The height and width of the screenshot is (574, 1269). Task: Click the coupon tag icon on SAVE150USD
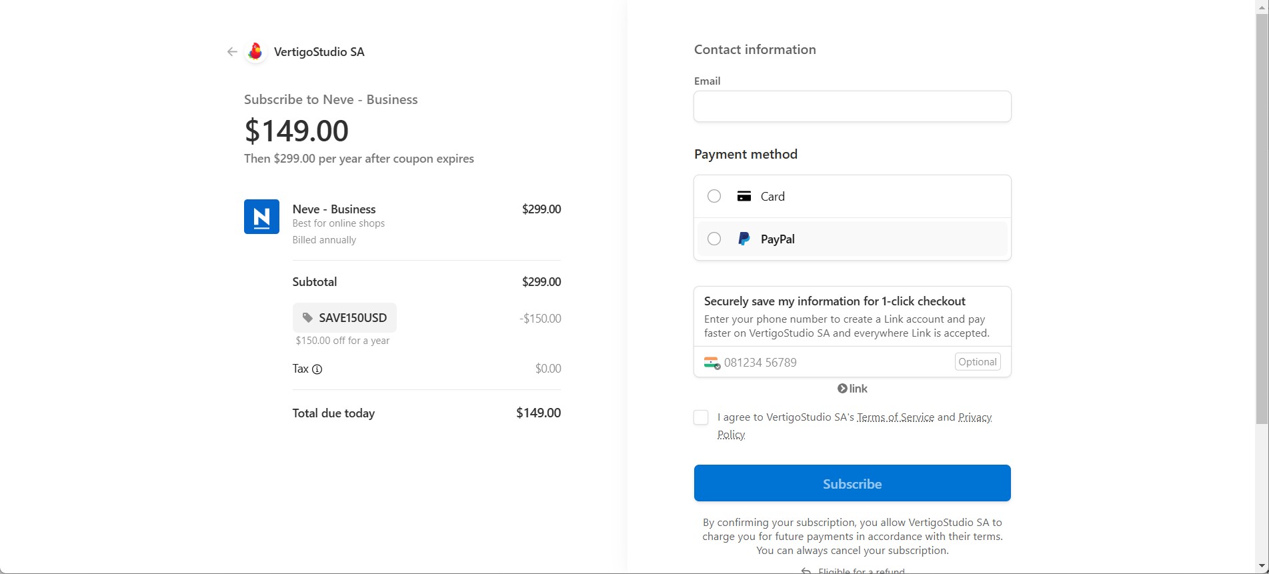(307, 318)
